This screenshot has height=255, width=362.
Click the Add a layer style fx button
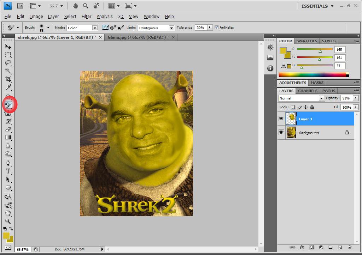tap(302, 247)
